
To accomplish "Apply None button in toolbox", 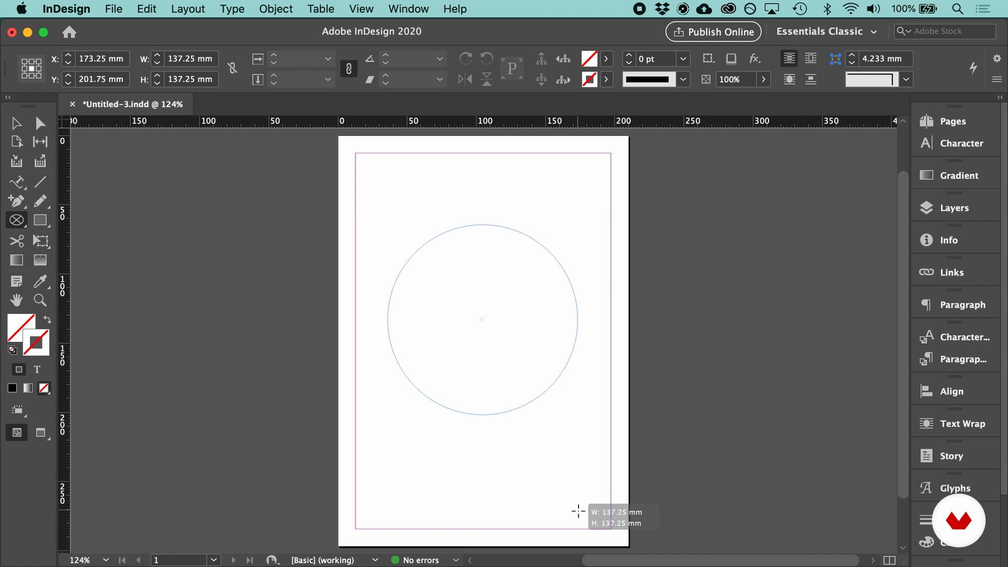I will [x=44, y=388].
